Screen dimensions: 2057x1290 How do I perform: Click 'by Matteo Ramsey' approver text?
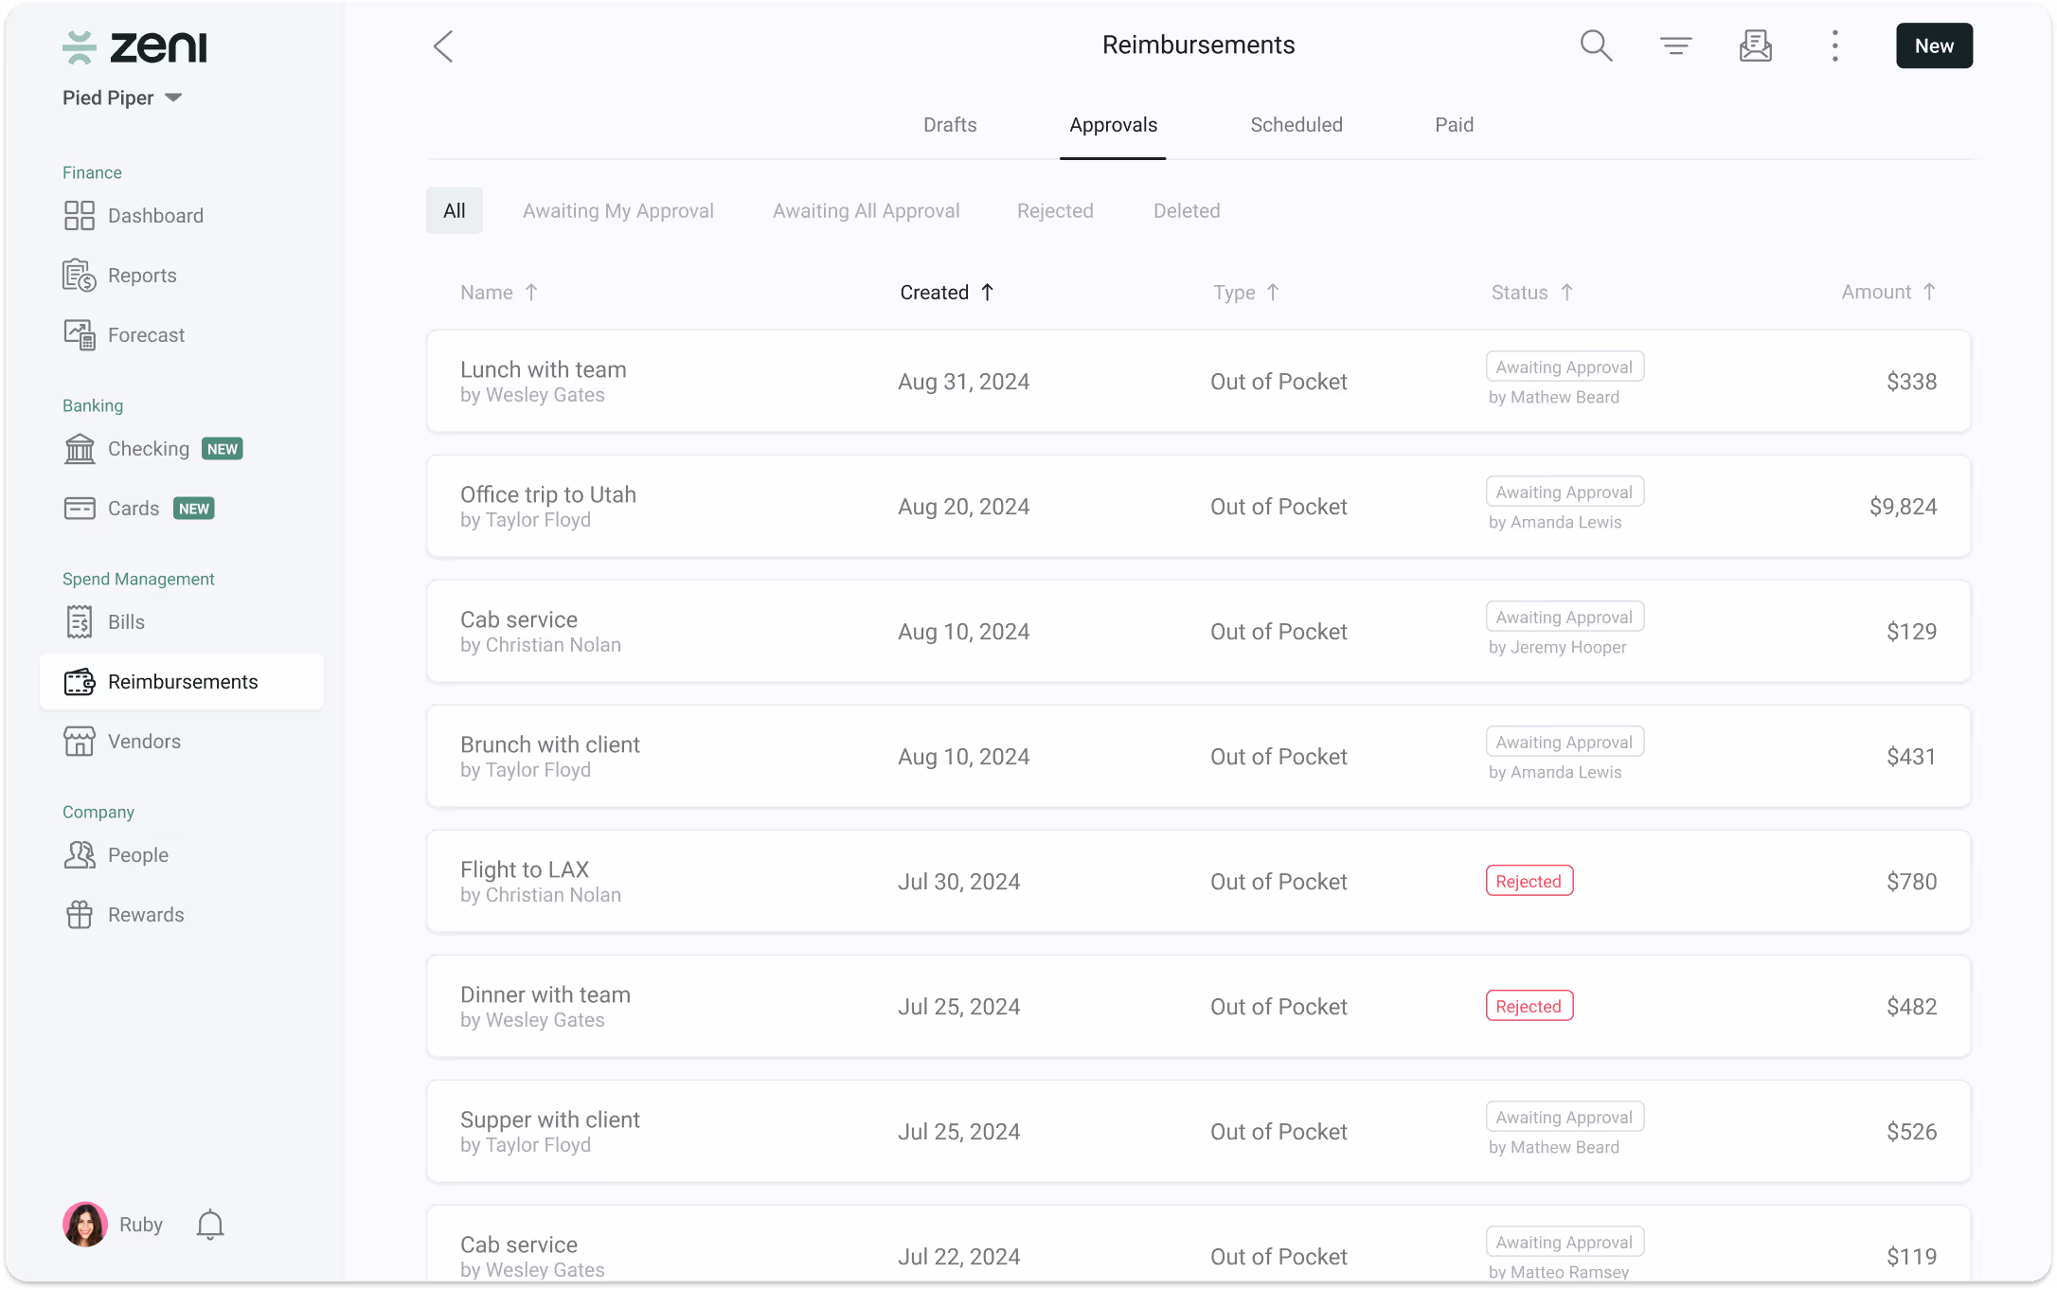1559,1272
